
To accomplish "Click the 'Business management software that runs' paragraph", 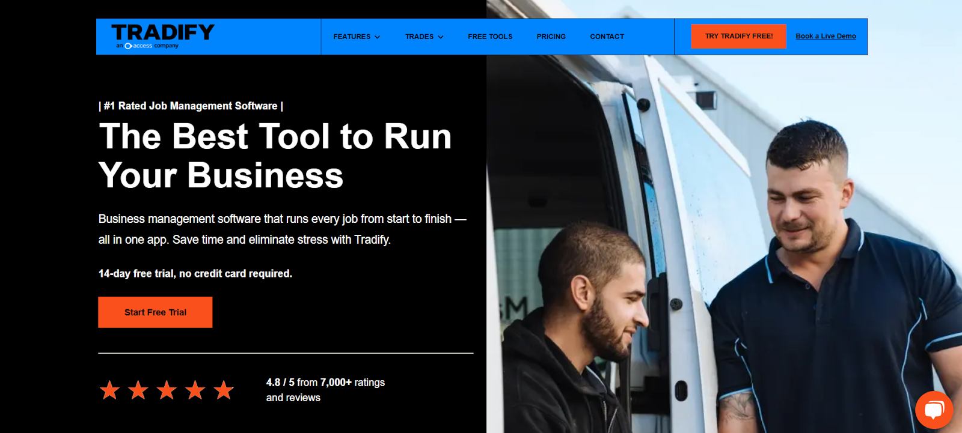I will (282, 229).
